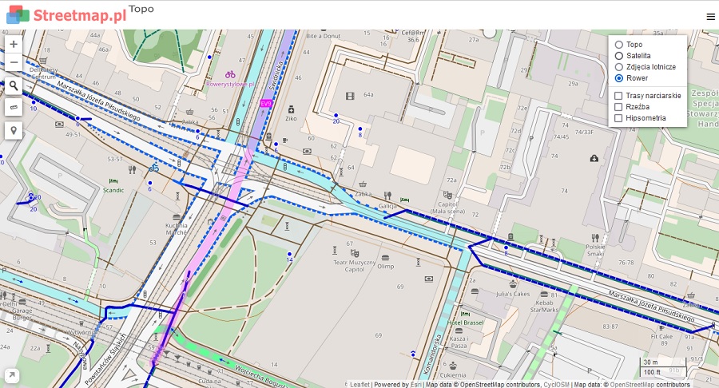
Task: Open the Leaflet attribution link
Action: [x=359, y=384]
